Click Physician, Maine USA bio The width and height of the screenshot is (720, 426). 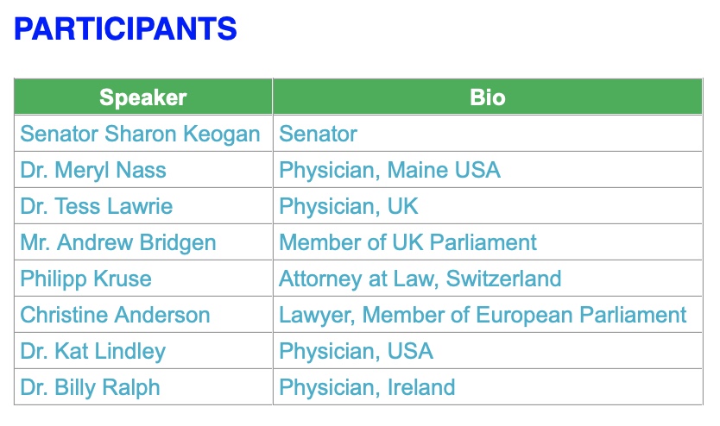(389, 170)
